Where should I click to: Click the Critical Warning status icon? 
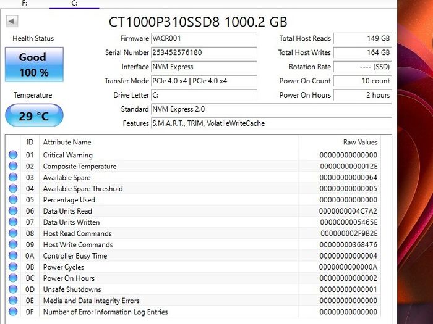13,155
